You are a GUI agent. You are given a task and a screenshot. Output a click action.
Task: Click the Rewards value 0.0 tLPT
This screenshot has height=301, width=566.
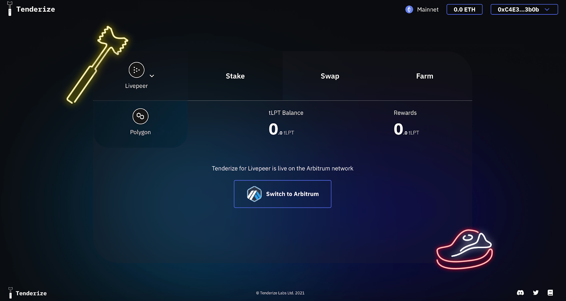click(x=406, y=129)
